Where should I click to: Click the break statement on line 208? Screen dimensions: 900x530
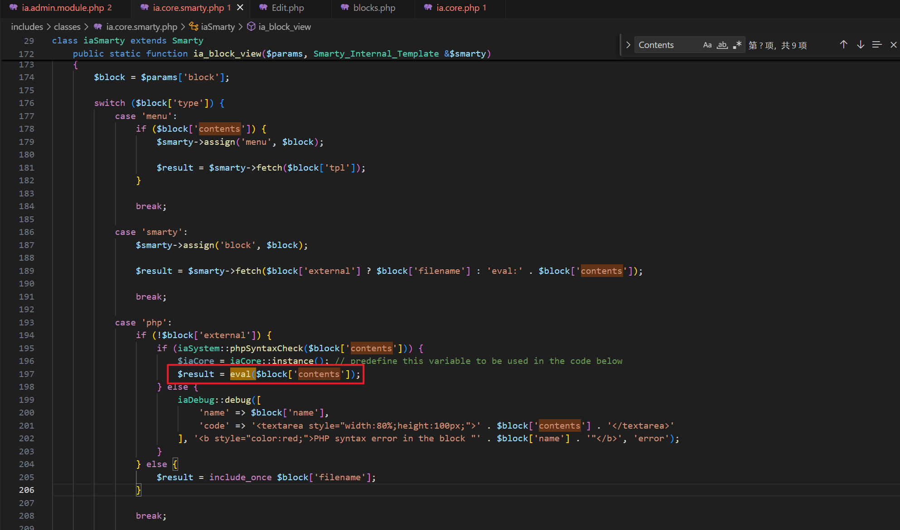click(x=151, y=516)
